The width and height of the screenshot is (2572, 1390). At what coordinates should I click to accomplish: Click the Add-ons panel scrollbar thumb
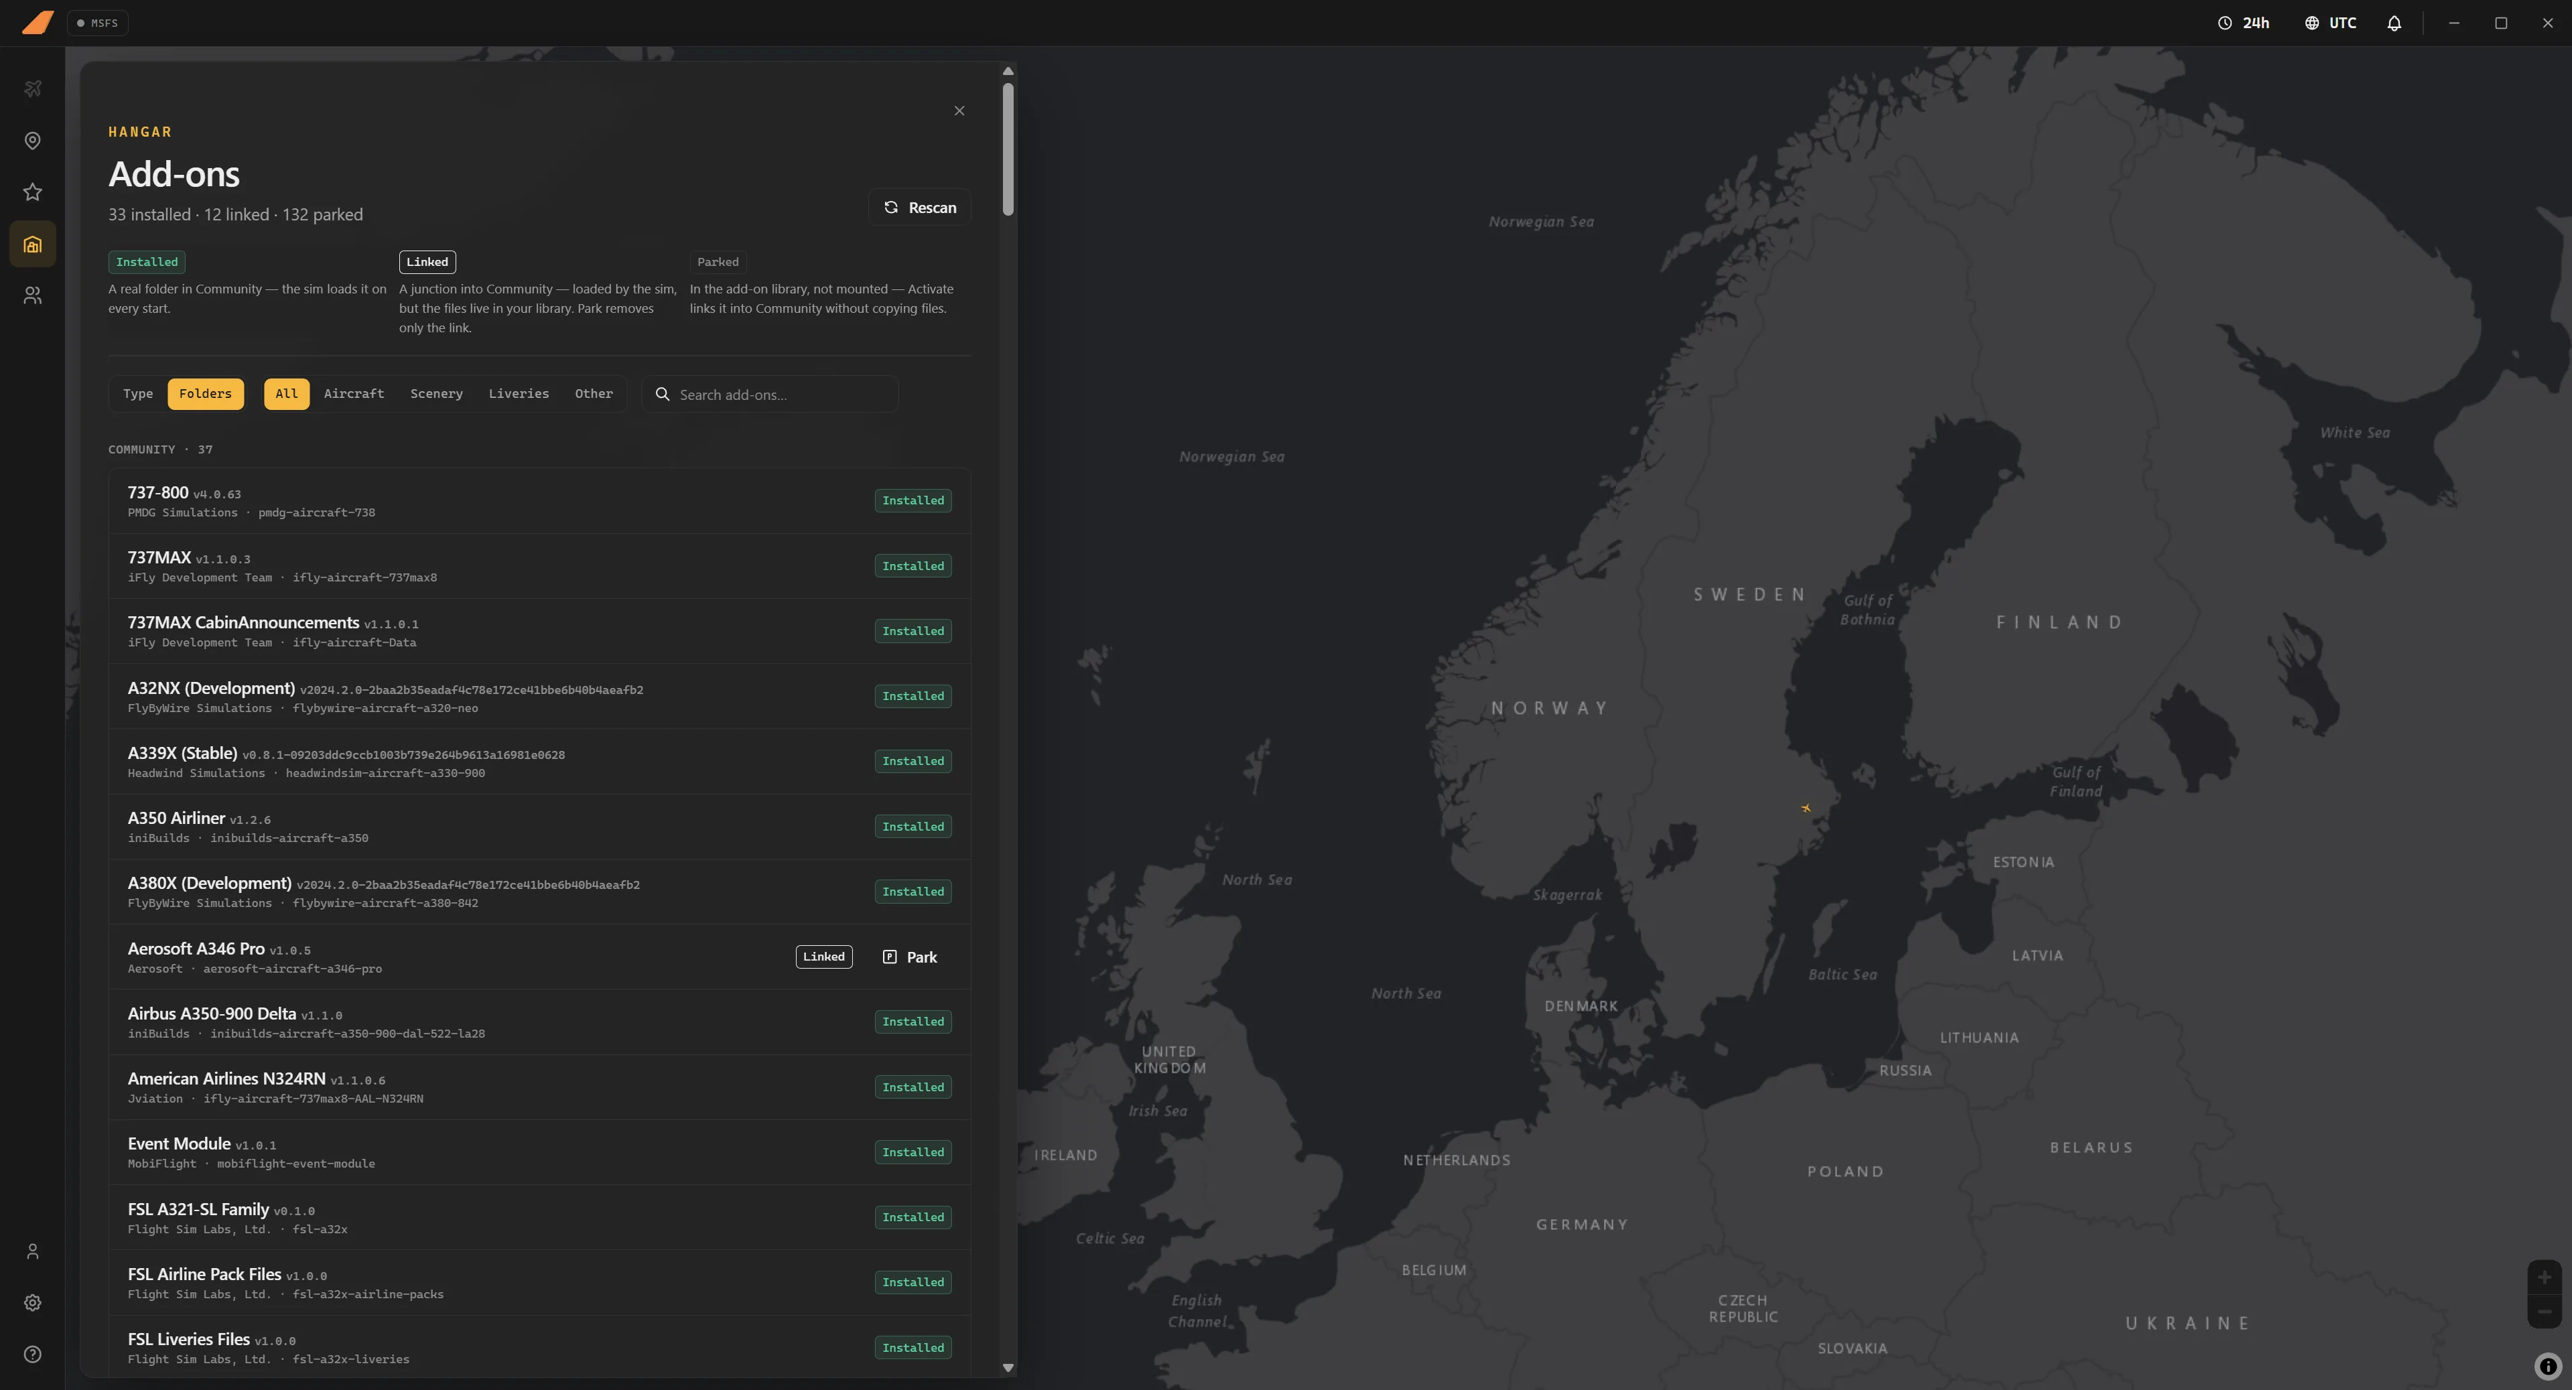(x=1008, y=149)
